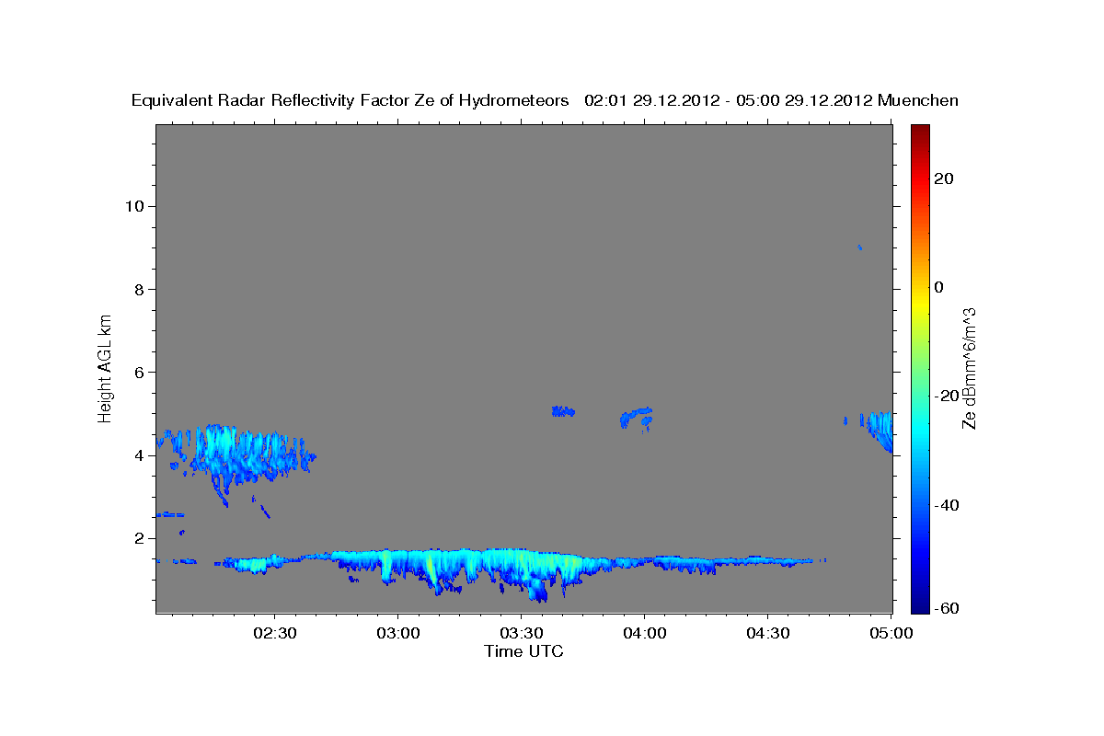Click the '05:00' time tick label
The image size is (1104, 736).
pyautogui.click(x=891, y=635)
